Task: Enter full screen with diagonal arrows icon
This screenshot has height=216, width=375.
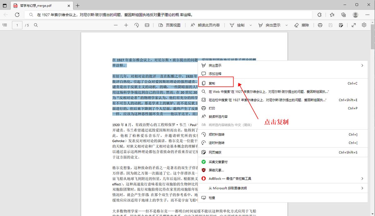Action: (353, 25)
